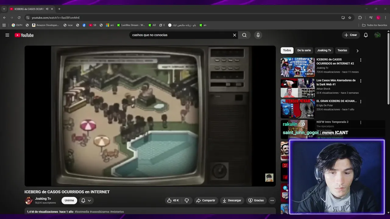Select the De la serie chip
Viewport: 390px width, 219px height.
[x=304, y=50]
